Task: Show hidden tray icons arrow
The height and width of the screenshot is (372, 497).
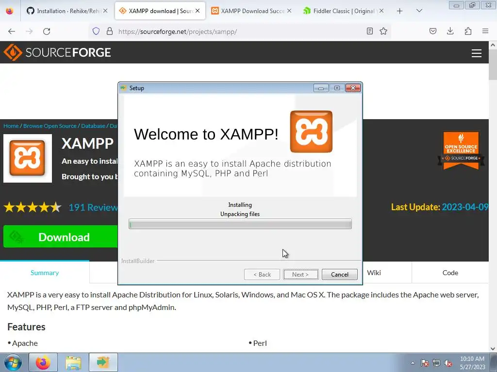Action: [x=413, y=363]
